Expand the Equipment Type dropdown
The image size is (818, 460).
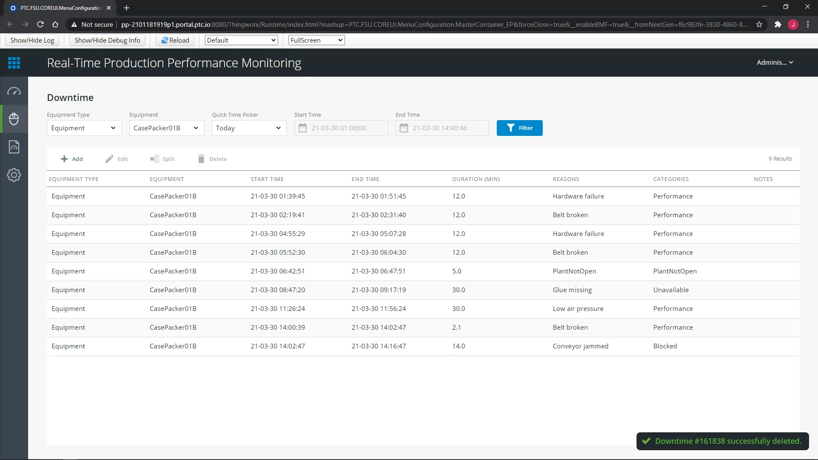pos(84,128)
